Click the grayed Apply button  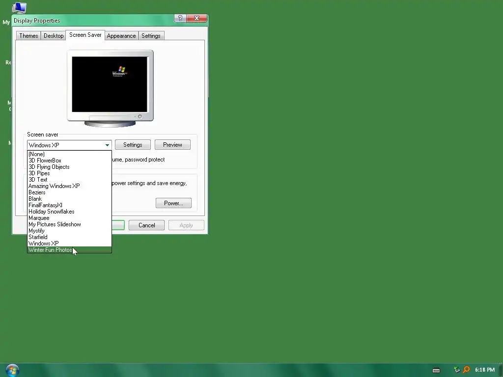pyautogui.click(x=186, y=225)
